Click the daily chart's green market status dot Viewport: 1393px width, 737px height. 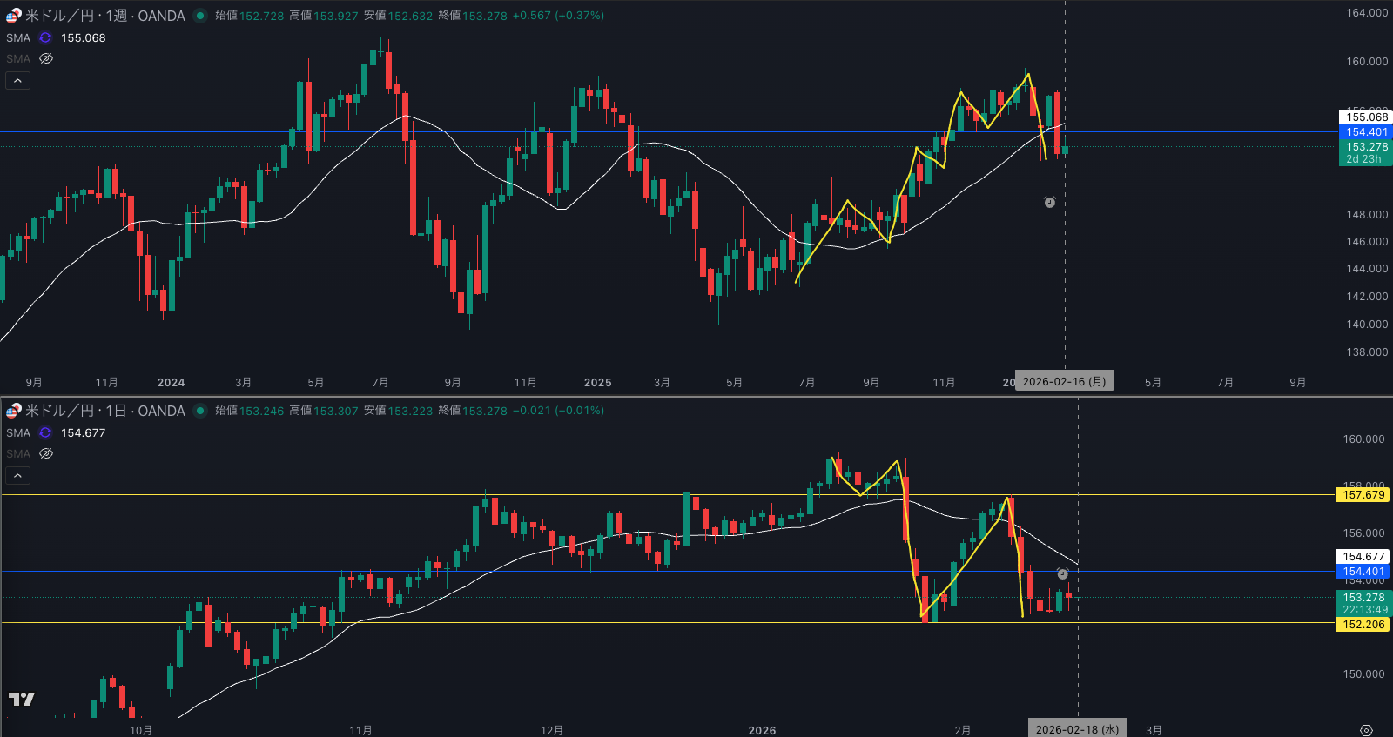pyautogui.click(x=200, y=411)
